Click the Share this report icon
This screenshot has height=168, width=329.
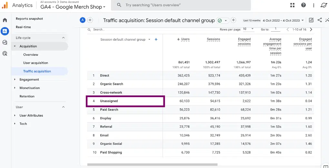click(x=319, y=20)
